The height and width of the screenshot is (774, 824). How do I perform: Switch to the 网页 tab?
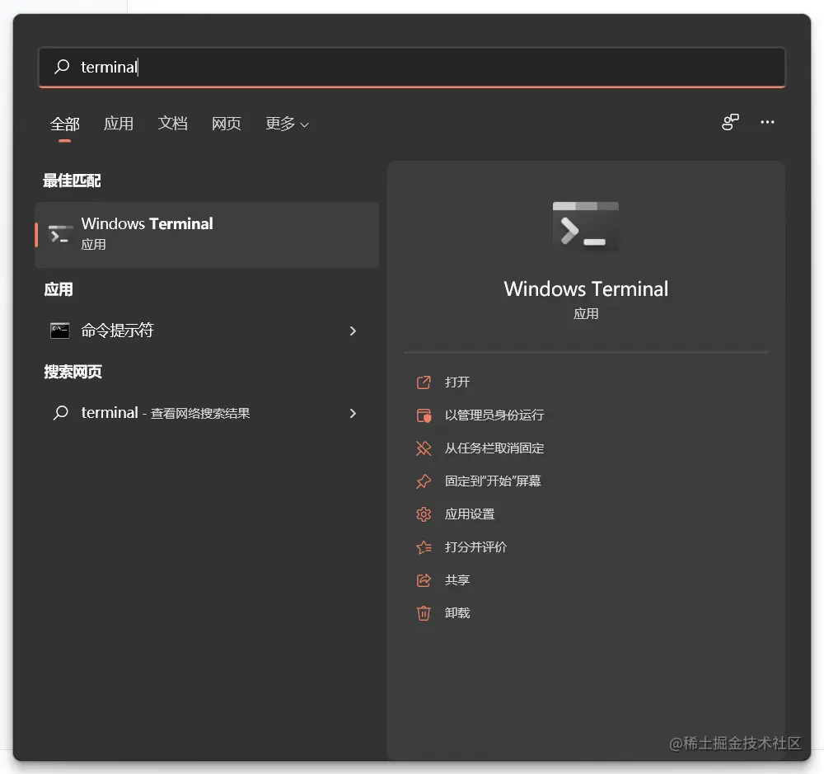pyautogui.click(x=226, y=124)
